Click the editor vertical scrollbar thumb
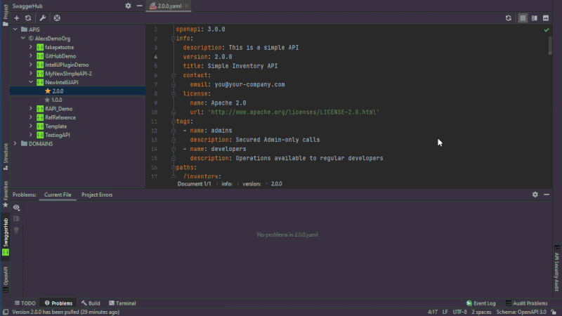This screenshot has width=562, height=316. pos(550,46)
